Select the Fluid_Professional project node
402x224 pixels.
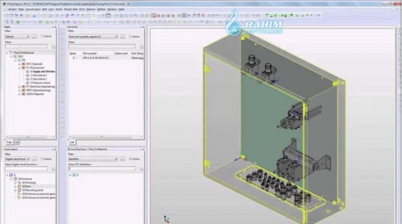tap(23, 53)
